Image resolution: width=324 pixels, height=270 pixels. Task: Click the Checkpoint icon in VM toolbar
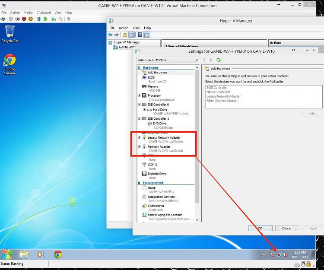(x=54, y=19)
